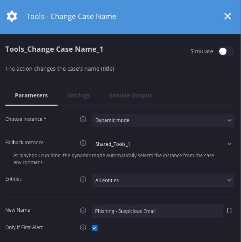Open info icon for Choose Instance
Image resolution: width=241 pixels, height=242 pixels.
pos(83,119)
